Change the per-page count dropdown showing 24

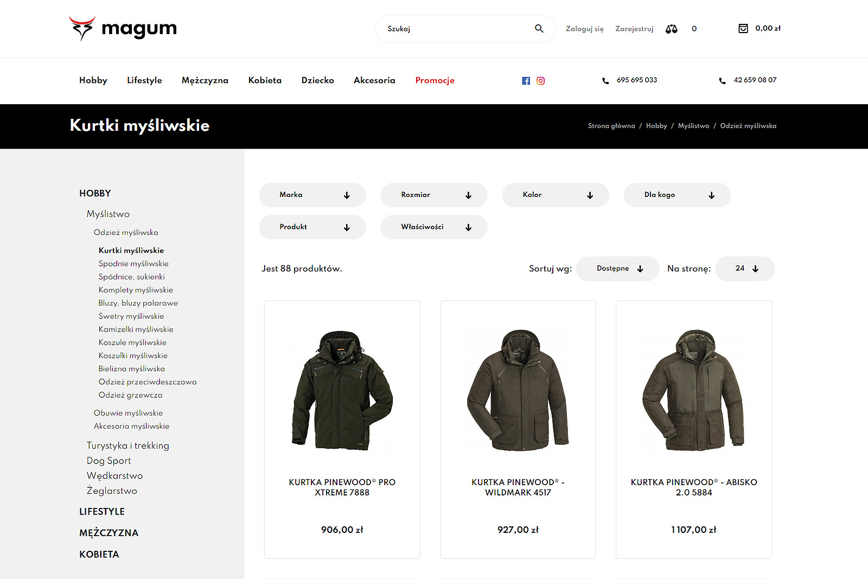(745, 269)
